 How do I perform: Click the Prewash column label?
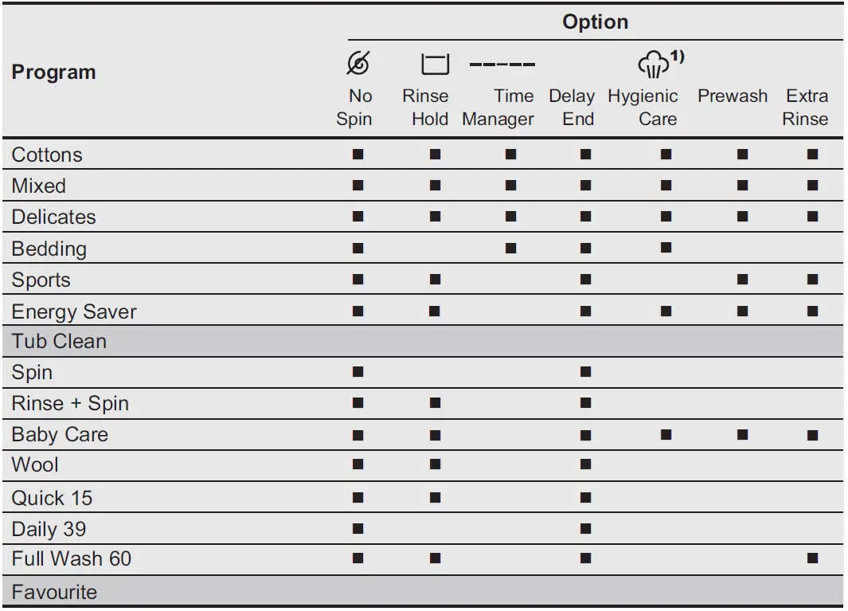pyautogui.click(x=733, y=96)
